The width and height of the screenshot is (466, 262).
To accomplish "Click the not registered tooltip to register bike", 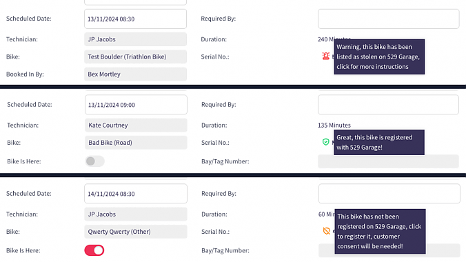I will [x=380, y=232].
